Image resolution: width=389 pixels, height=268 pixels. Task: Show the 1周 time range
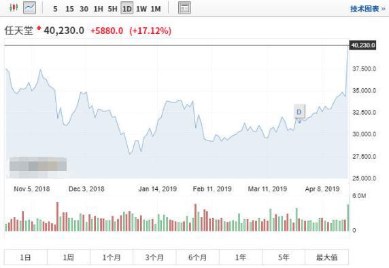pyautogui.click(x=69, y=257)
